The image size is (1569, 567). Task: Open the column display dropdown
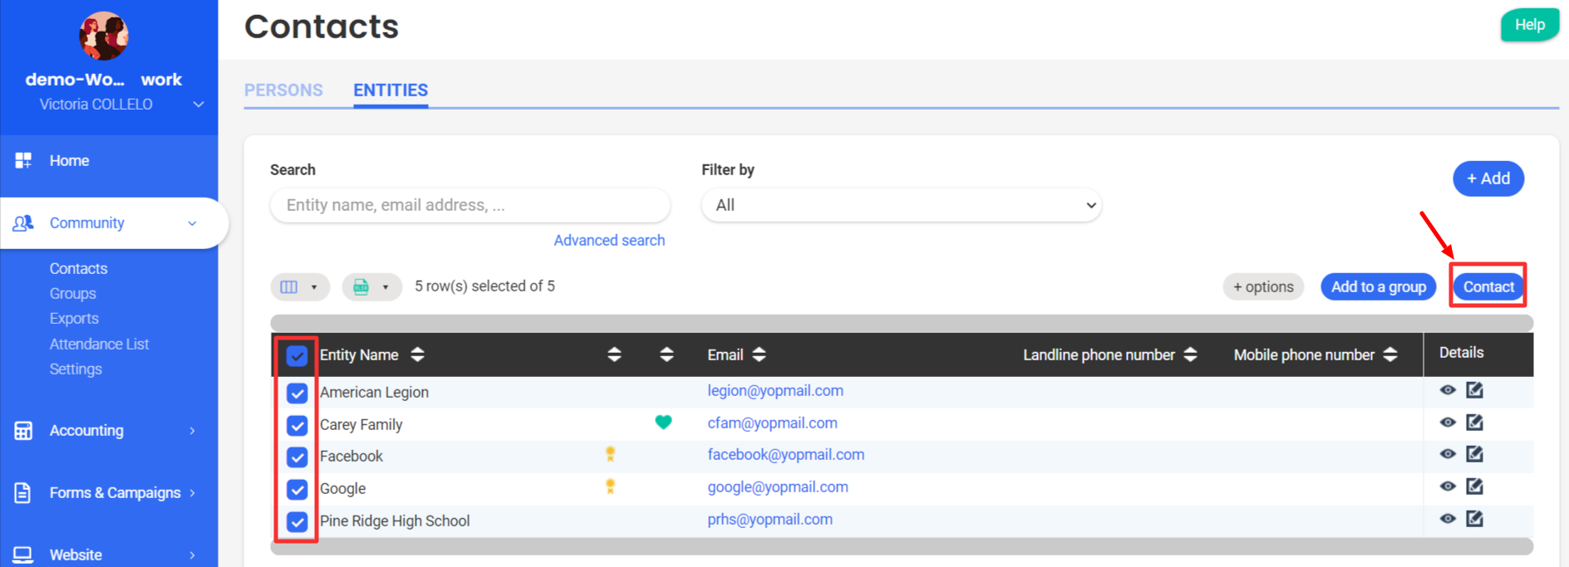click(x=299, y=287)
